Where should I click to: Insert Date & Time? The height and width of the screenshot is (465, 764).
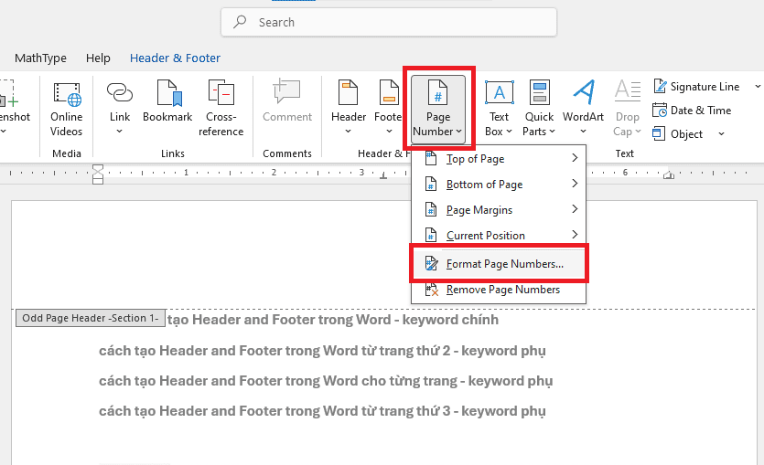click(692, 111)
